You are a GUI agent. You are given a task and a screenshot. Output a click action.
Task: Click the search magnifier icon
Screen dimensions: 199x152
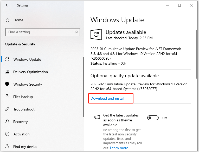(76, 32)
